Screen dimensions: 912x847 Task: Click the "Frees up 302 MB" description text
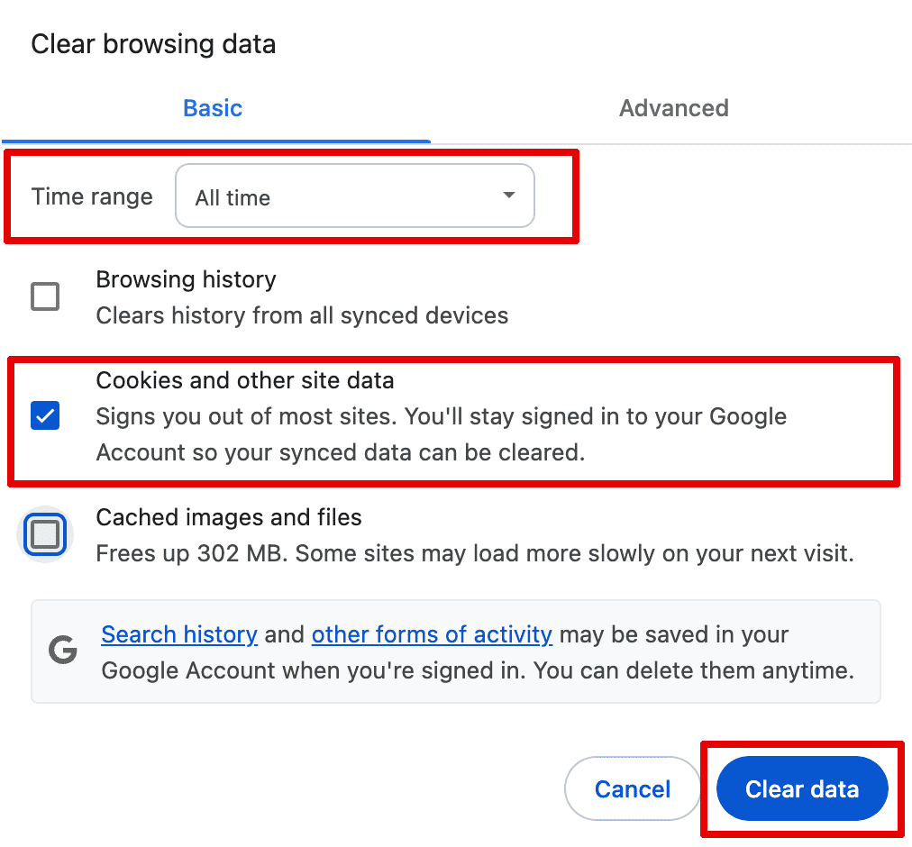tap(474, 552)
